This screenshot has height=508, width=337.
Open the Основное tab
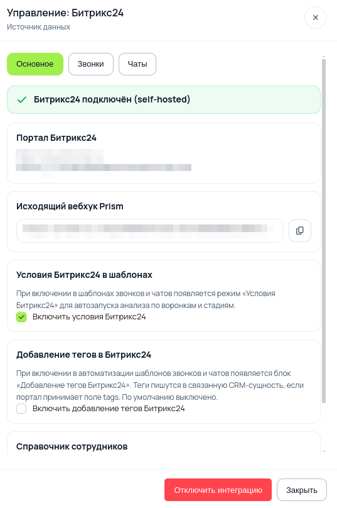click(x=35, y=64)
